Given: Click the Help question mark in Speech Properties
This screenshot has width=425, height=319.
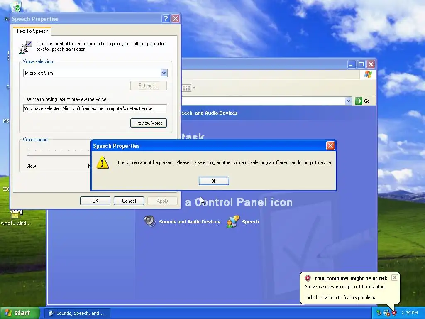Looking at the screenshot, I should (166, 18).
